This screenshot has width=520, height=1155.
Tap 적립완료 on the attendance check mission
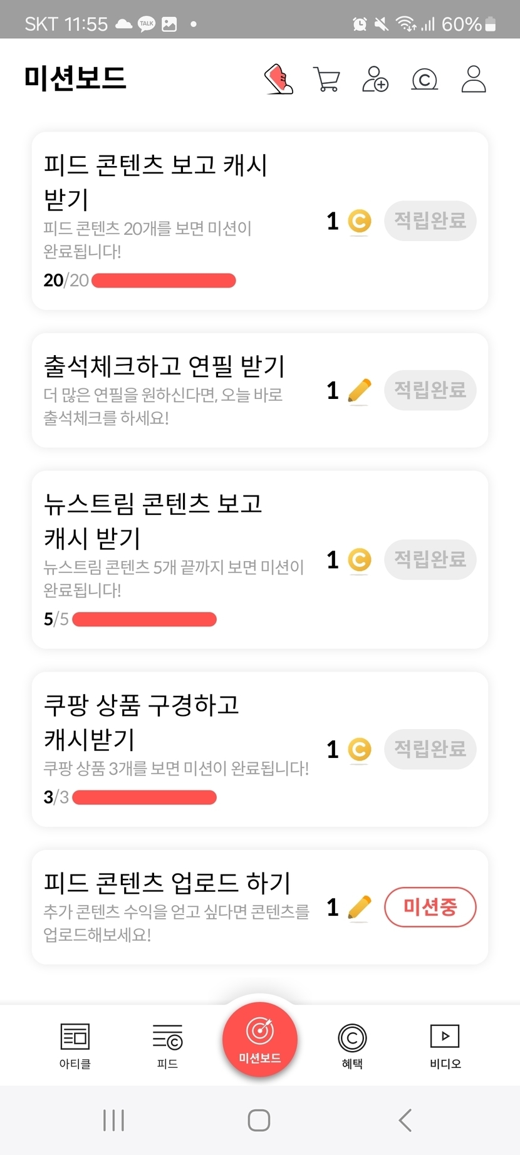coord(430,390)
